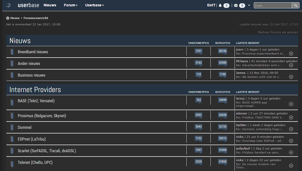
Task: Open post 'Re: Fritzbox herstart na opro...'
Action: pyautogui.click(x=258, y=152)
